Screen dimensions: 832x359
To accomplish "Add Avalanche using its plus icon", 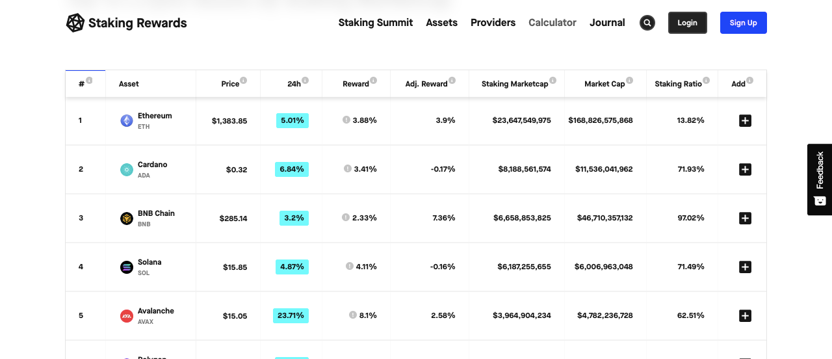I will click(x=745, y=315).
